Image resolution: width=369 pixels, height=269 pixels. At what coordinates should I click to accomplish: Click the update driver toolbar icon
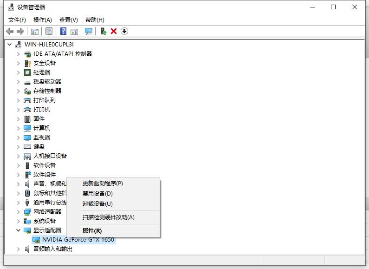(104, 31)
